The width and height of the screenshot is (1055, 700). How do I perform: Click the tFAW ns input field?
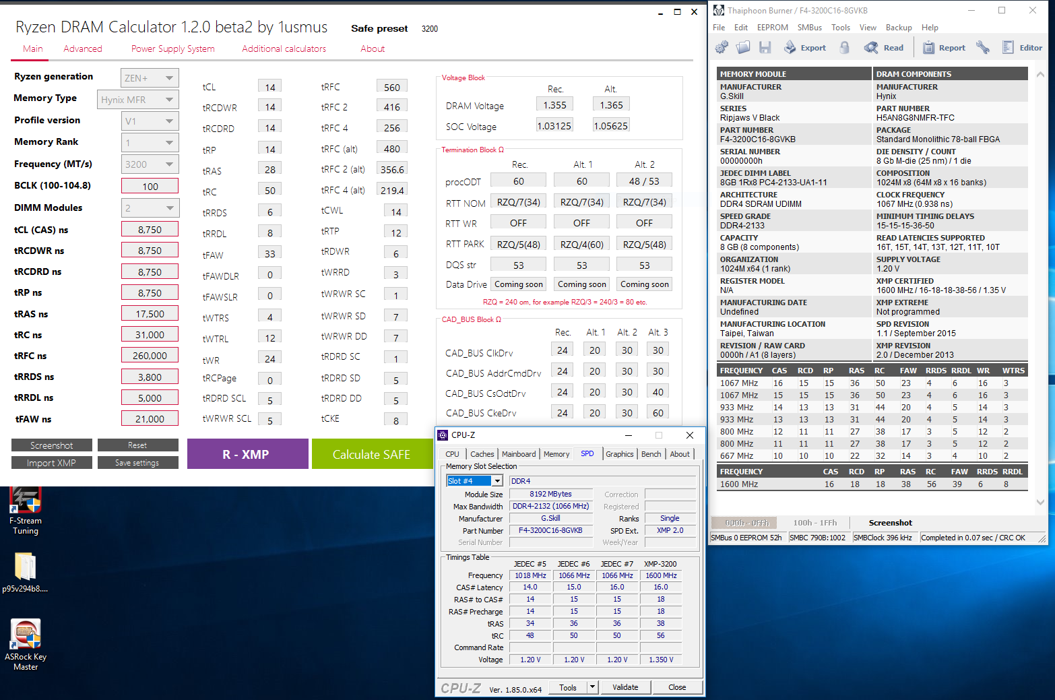(x=150, y=419)
